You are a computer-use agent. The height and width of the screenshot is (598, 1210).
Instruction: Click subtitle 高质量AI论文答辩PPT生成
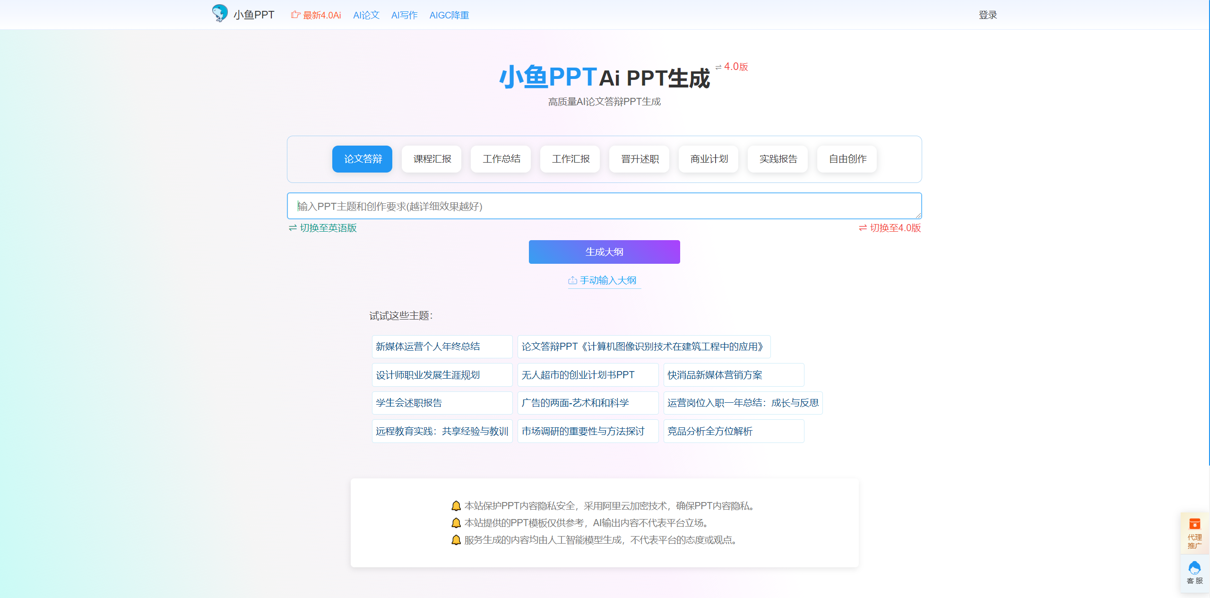coord(604,102)
